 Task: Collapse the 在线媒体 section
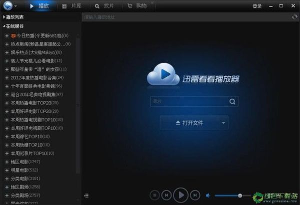coord(4,26)
